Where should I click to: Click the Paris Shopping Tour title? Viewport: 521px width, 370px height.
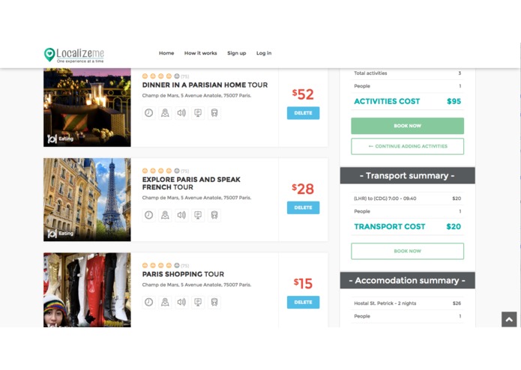pyautogui.click(x=183, y=274)
